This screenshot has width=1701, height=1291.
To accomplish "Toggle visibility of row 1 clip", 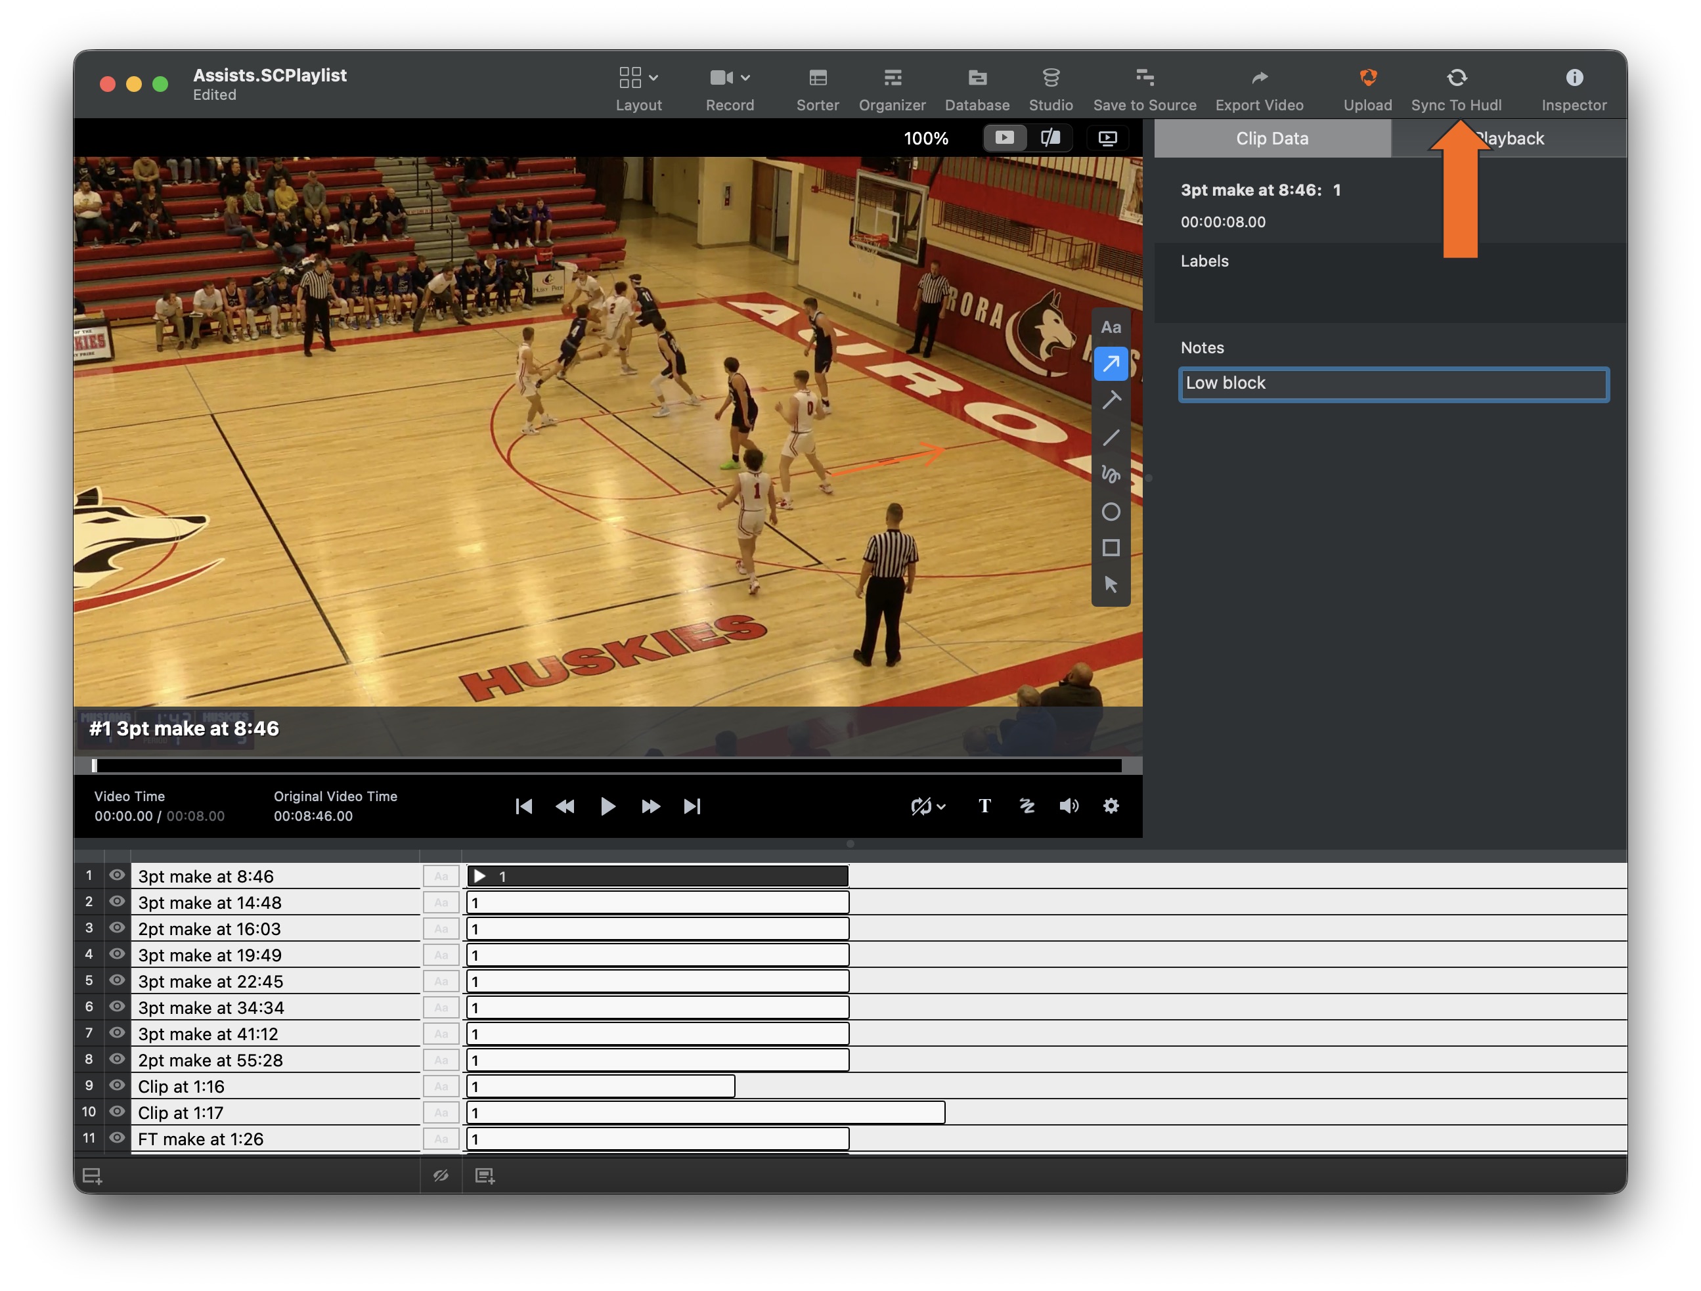I will tap(117, 875).
